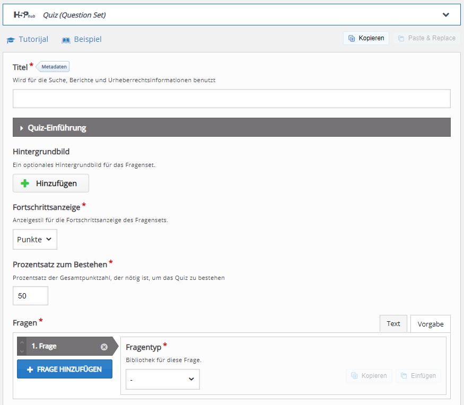464x405 pixels.
Task: Switch to the Vorgabe tab
Action: 430,324
